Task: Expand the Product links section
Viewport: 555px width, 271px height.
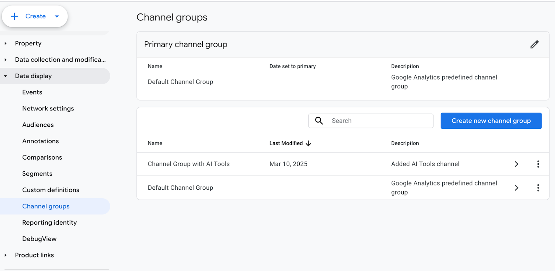Action: pyautogui.click(x=6, y=255)
